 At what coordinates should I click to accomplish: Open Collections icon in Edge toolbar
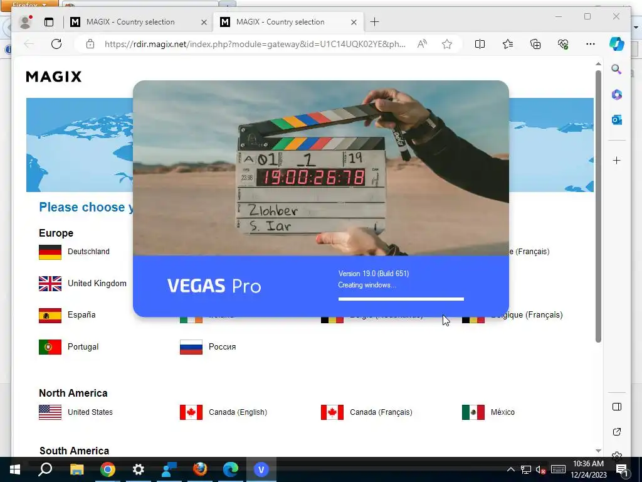point(535,44)
